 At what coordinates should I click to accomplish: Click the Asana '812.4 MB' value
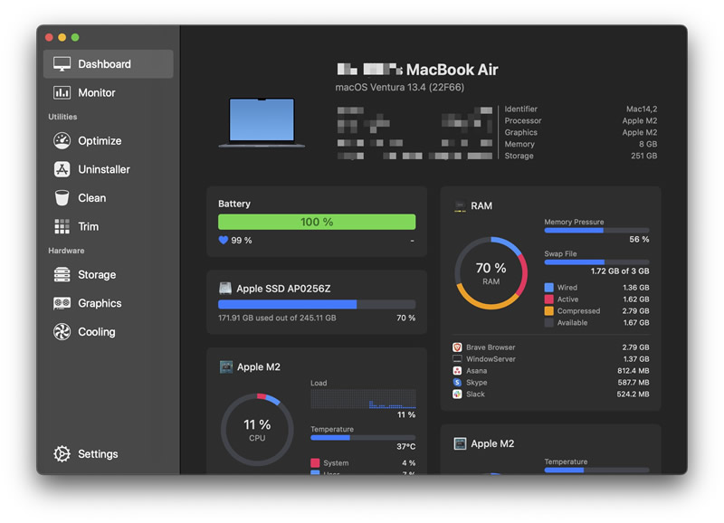coord(633,371)
